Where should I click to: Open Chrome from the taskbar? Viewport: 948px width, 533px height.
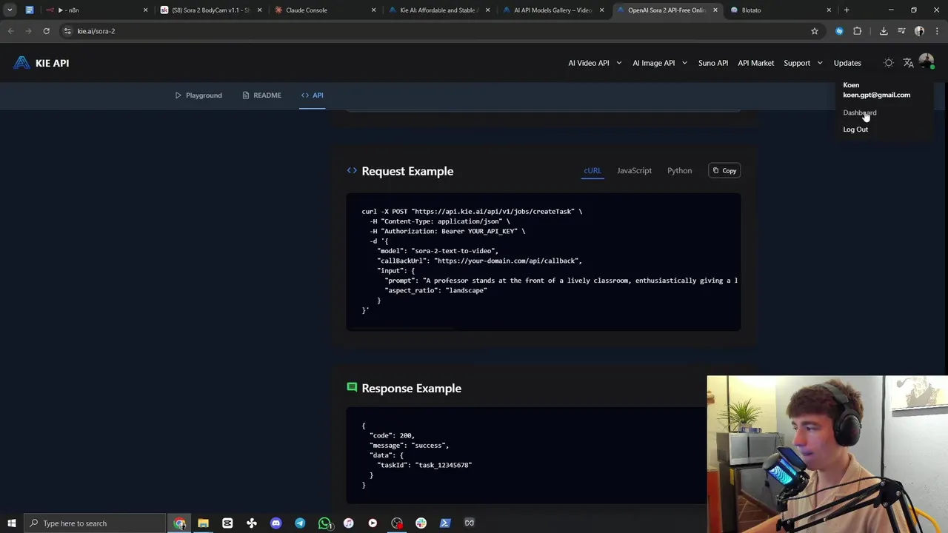click(x=179, y=523)
